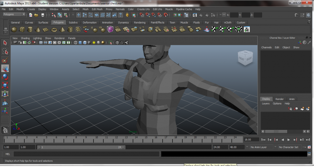Choose the Paint Selection tool
Screen dimensions: 316x168
pos(5,60)
